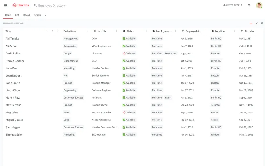Click the SEO Manager job title
Viewport: 265px width, 166px height.
[x=99, y=135]
